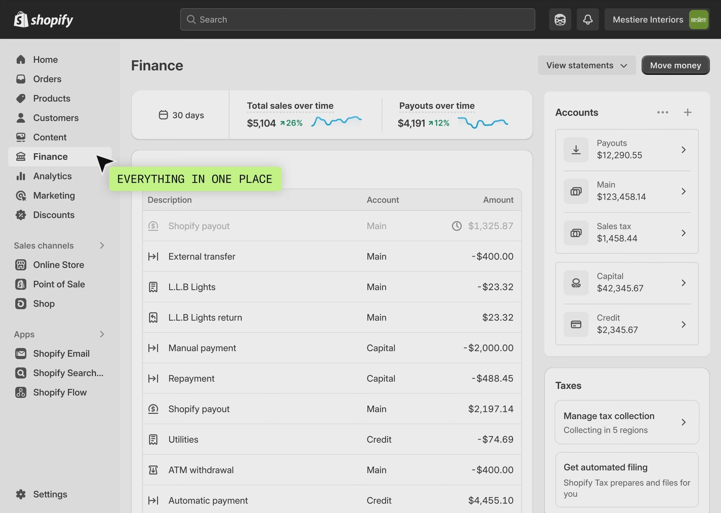
Task: Click the Search input field
Action: coord(357,19)
